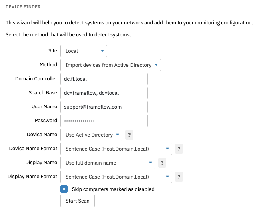Open help for Device Name Format

tap(179, 149)
